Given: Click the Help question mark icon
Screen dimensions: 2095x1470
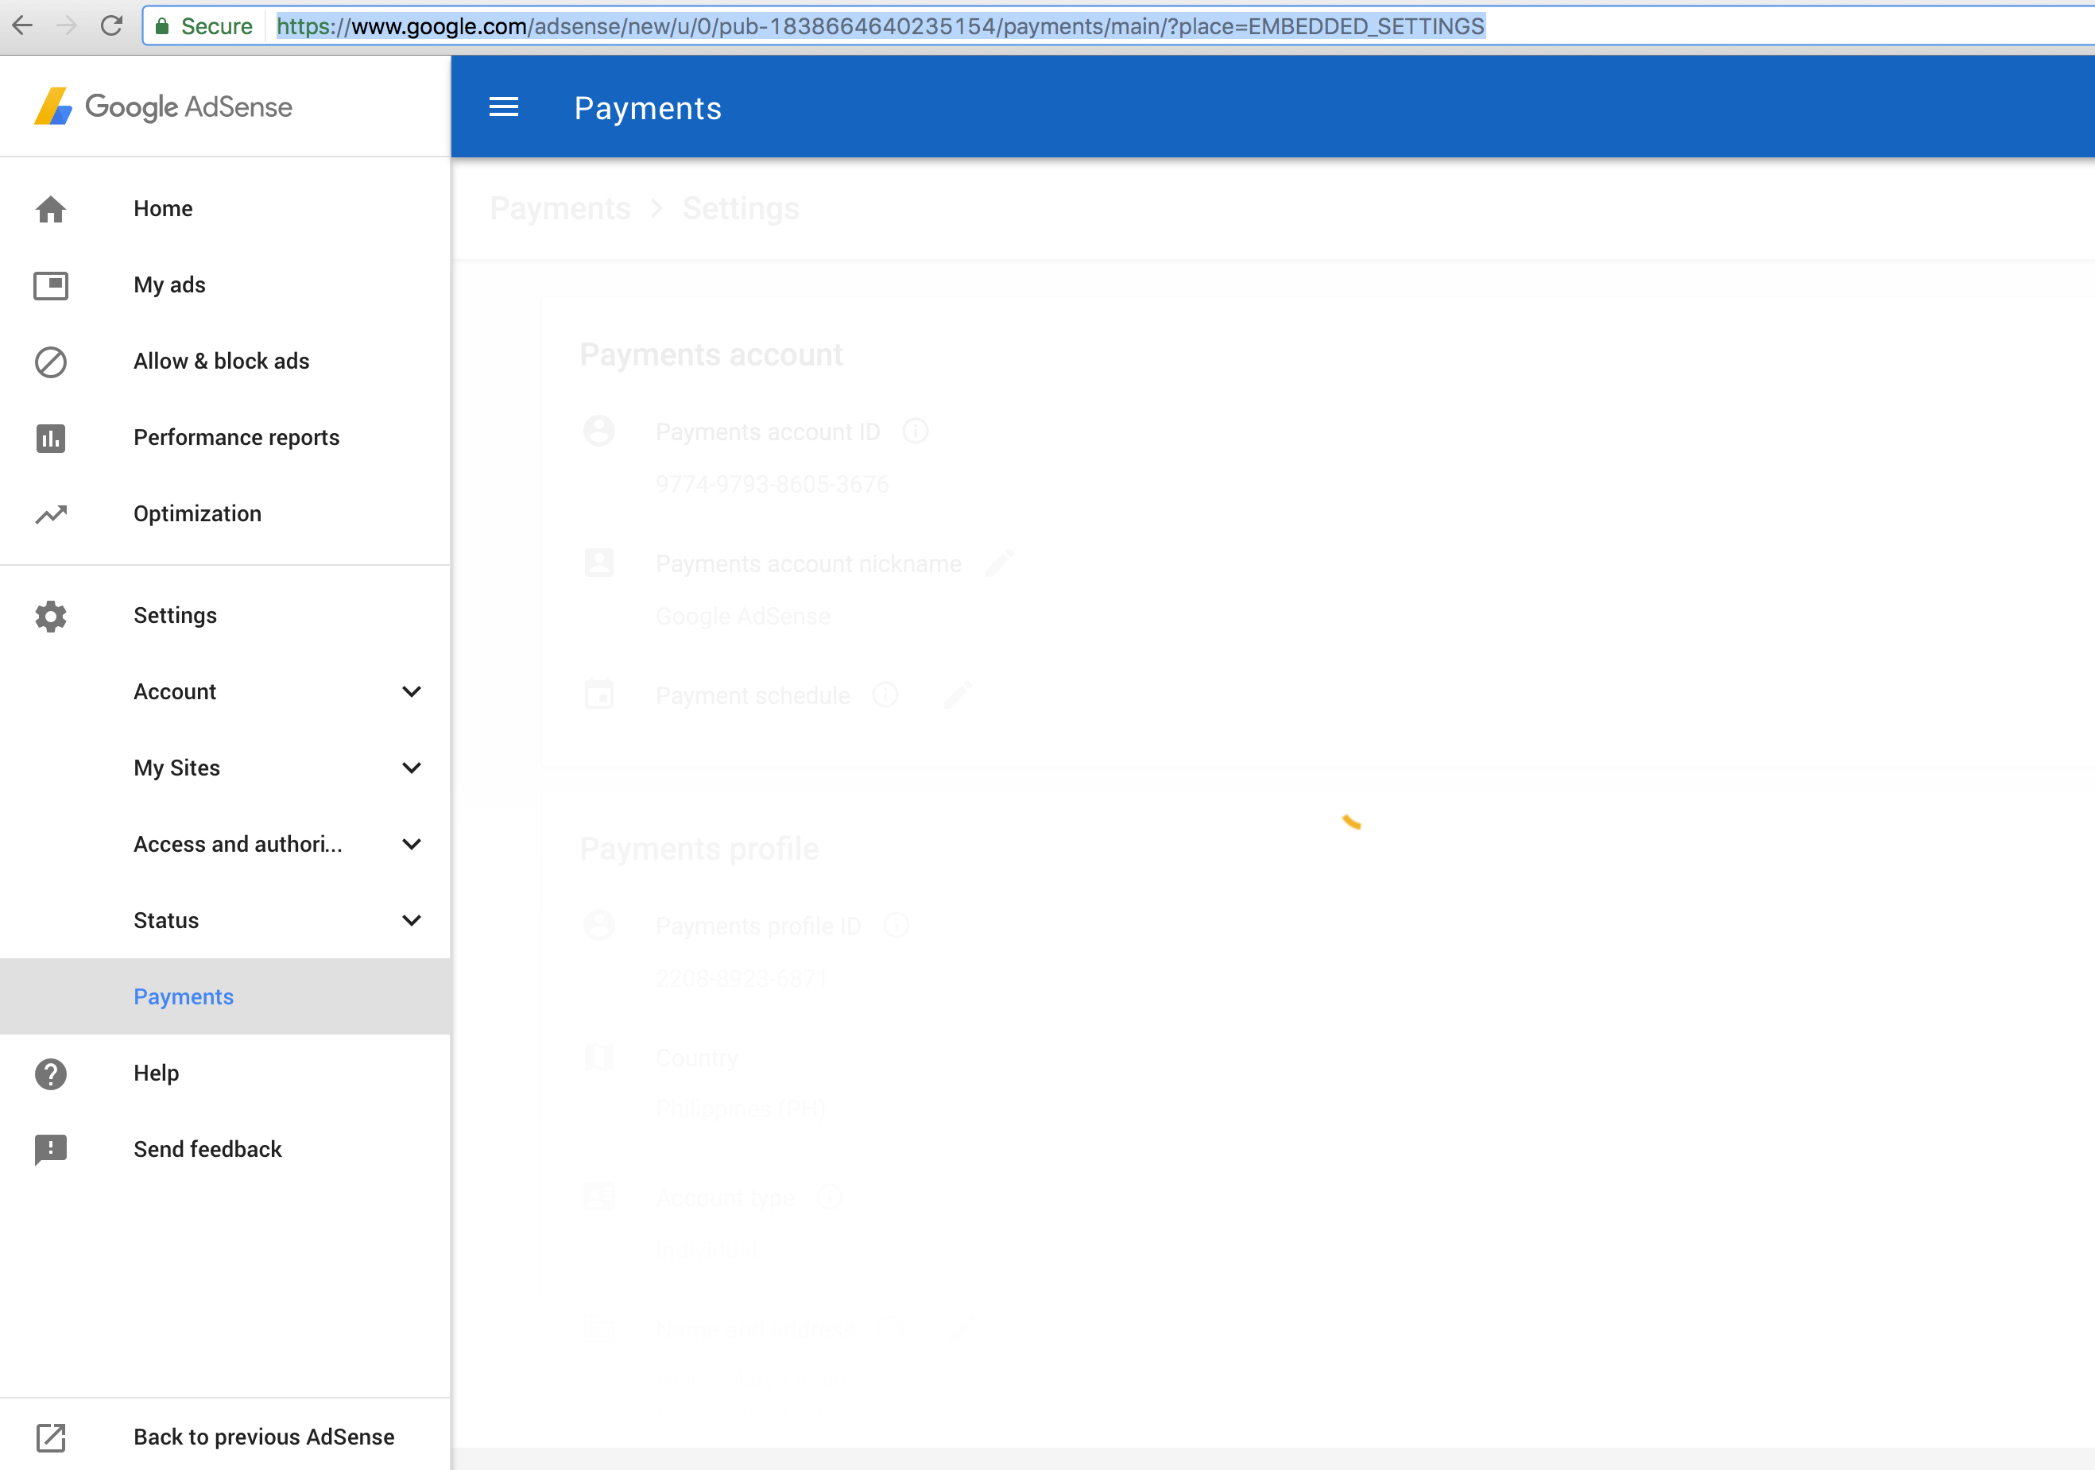Looking at the screenshot, I should (x=51, y=1072).
